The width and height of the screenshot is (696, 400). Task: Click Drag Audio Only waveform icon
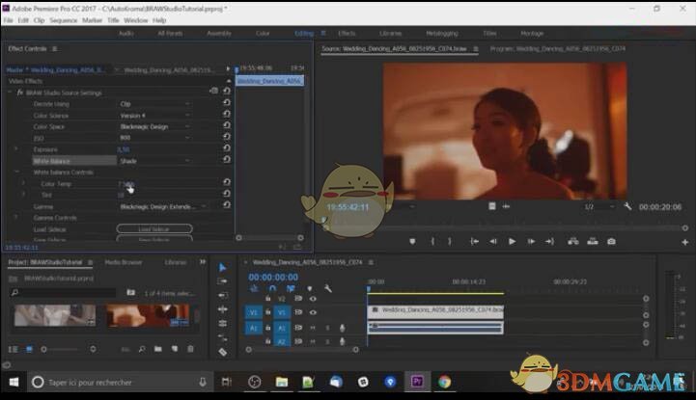coord(506,206)
